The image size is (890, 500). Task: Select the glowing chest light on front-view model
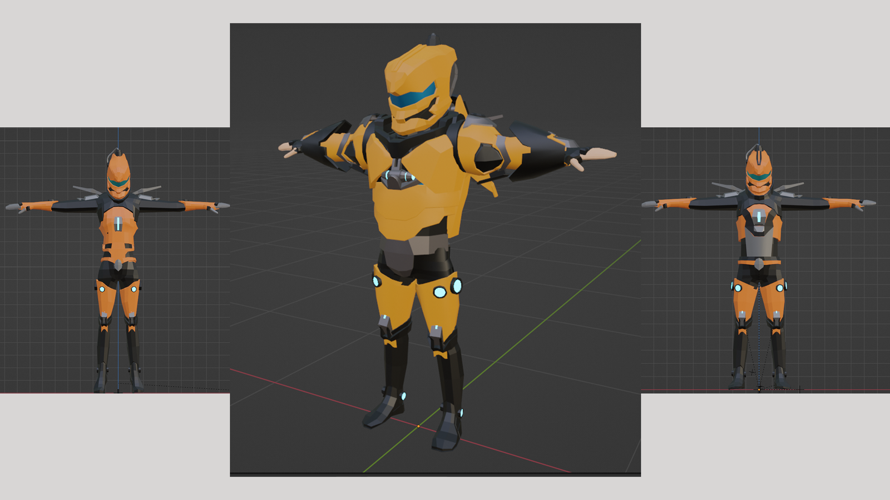click(118, 223)
